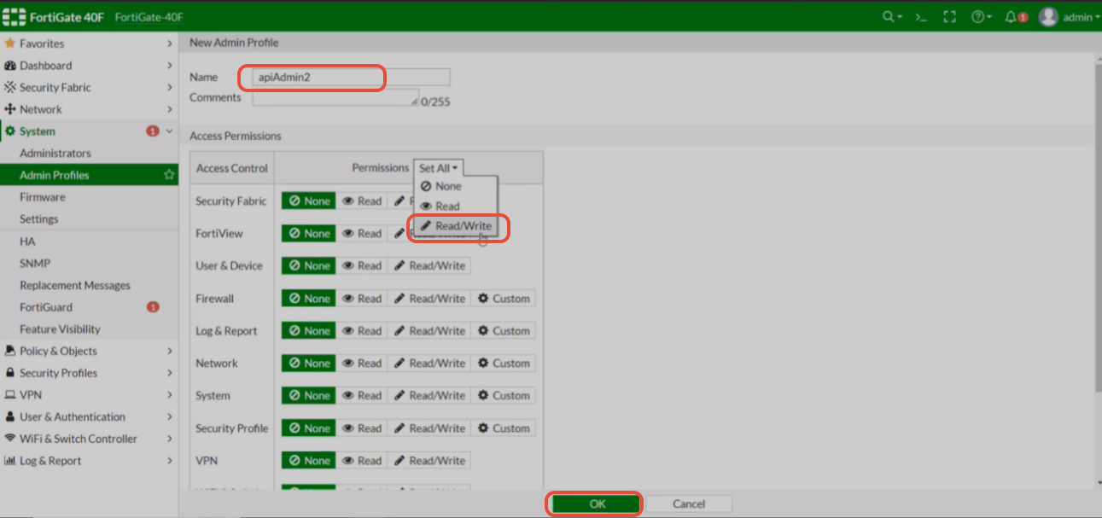Set System permission to Read
The image size is (1102, 518).
pyautogui.click(x=362, y=396)
